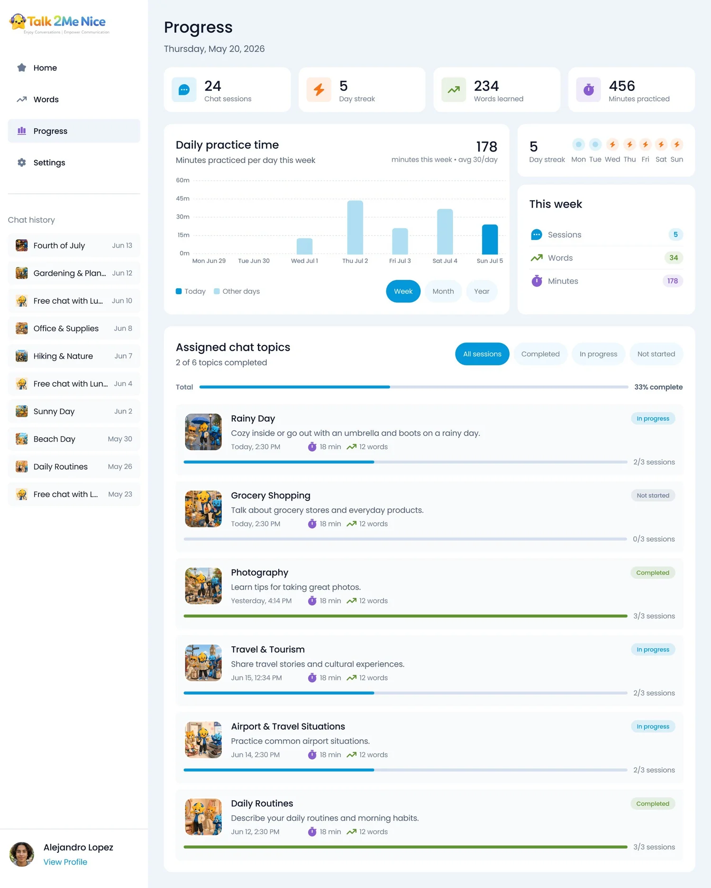Open the Home page from sidebar
Viewport: 711px width, 888px height.
click(74, 68)
